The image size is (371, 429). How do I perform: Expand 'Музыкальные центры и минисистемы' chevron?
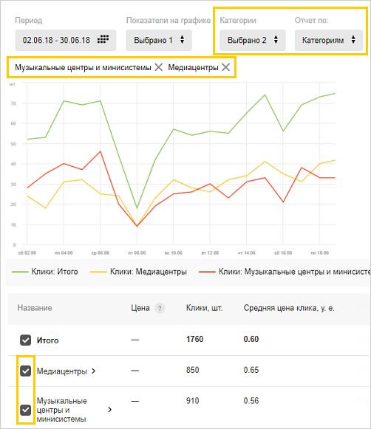(110, 410)
